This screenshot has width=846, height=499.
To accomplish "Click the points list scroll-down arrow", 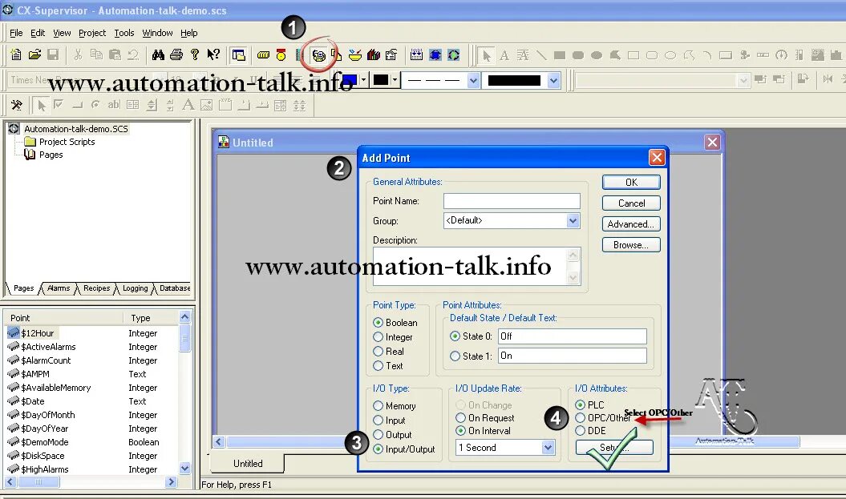I will [184, 469].
